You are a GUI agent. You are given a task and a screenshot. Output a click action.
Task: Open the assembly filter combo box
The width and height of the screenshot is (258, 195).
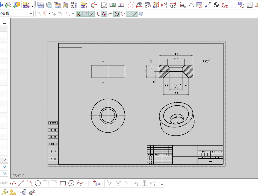pos(17,14)
